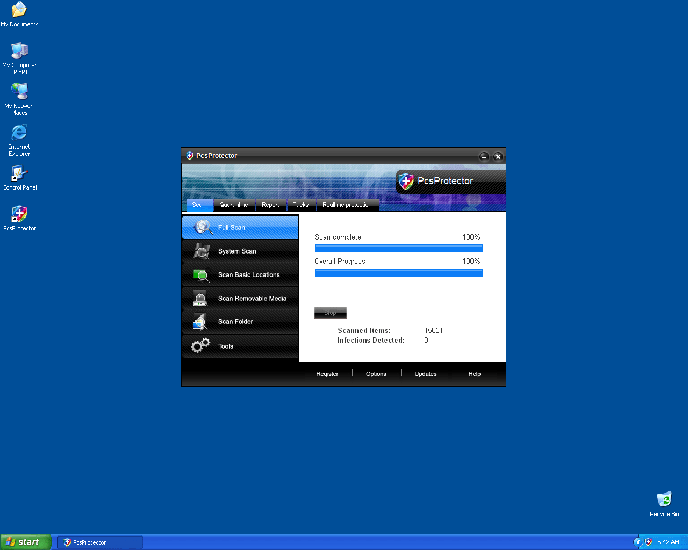Click the PcsProtector system tray shield icon
The width and height of the screenshot is (688, 550).
coord(648,542)
